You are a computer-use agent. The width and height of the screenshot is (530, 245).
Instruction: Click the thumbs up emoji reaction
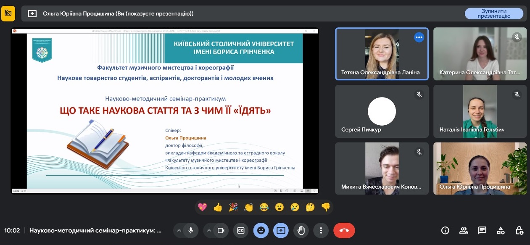pos(218,207)
